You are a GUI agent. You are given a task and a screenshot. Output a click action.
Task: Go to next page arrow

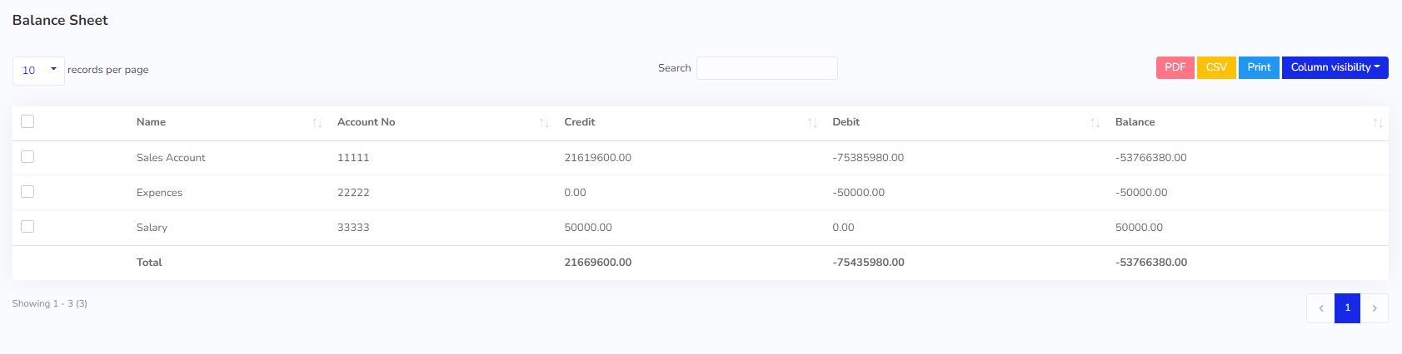(1375, 308)
